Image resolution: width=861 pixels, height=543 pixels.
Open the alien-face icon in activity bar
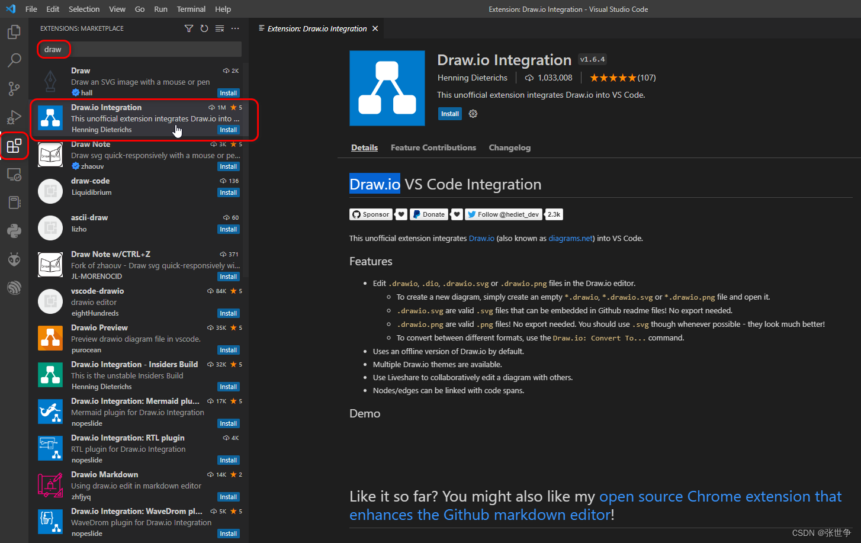point(14,259)
